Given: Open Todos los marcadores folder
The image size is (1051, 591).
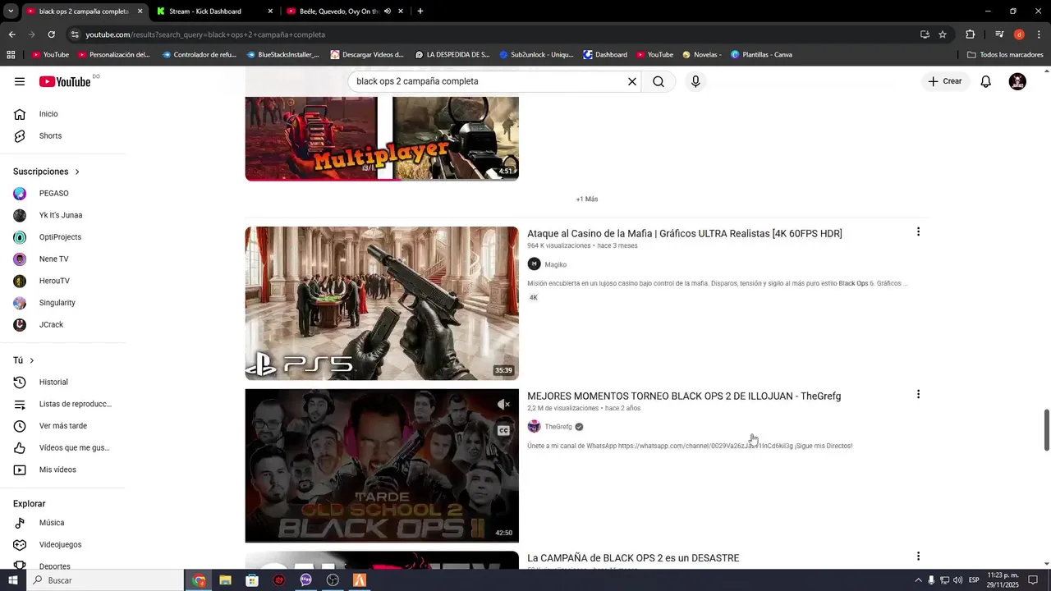Looking at the screenshot, I should tap(1005, 55).
